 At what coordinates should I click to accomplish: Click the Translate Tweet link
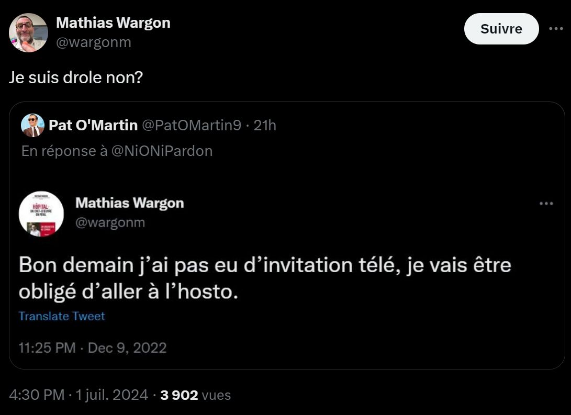point(62,316)
